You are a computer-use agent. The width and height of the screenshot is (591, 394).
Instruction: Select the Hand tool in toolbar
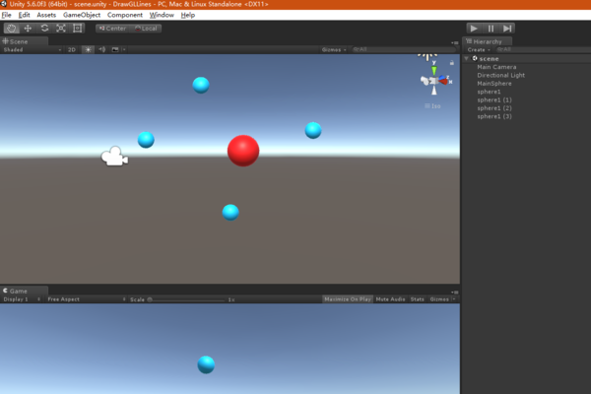[11, 29]
